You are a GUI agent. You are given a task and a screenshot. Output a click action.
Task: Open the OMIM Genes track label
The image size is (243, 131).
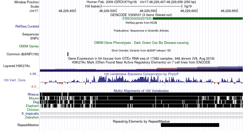29,46
